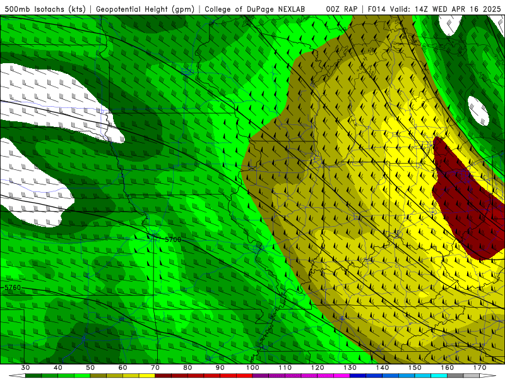Click the 110 knot legend label

point(285,368)
